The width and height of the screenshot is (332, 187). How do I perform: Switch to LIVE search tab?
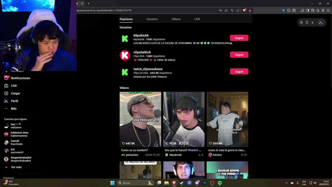tap(197, 19)
